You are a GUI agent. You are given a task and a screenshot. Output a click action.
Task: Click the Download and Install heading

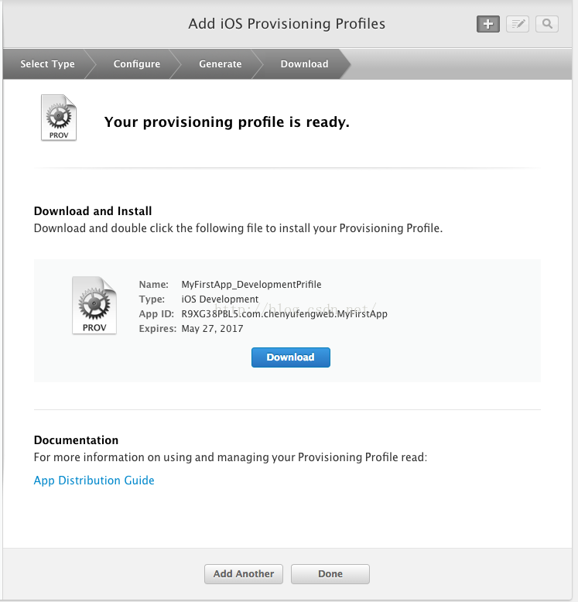pyautogui.click(x=93, y=211)
